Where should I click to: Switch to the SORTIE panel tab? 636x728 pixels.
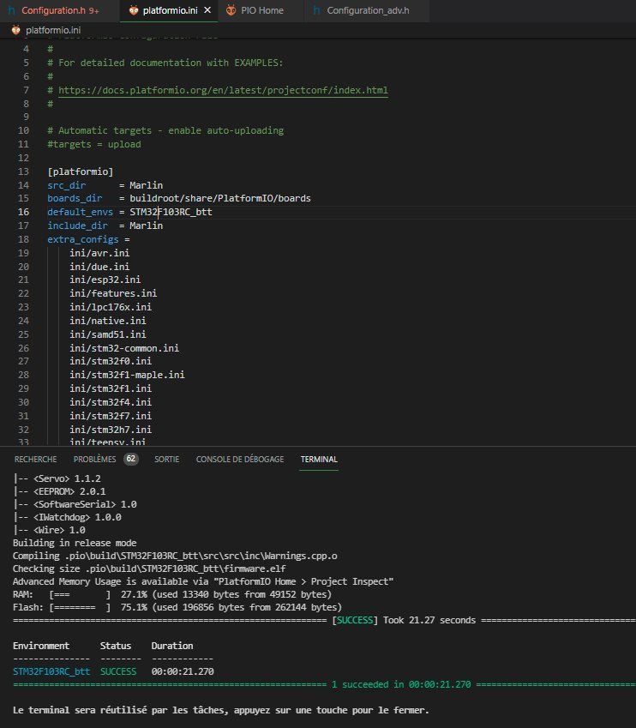click(x=166, y=459)
